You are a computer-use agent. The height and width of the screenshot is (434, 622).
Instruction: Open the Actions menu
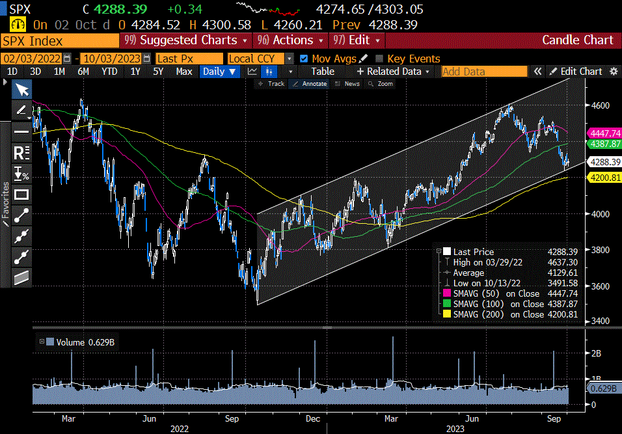[x=291, y=40]
